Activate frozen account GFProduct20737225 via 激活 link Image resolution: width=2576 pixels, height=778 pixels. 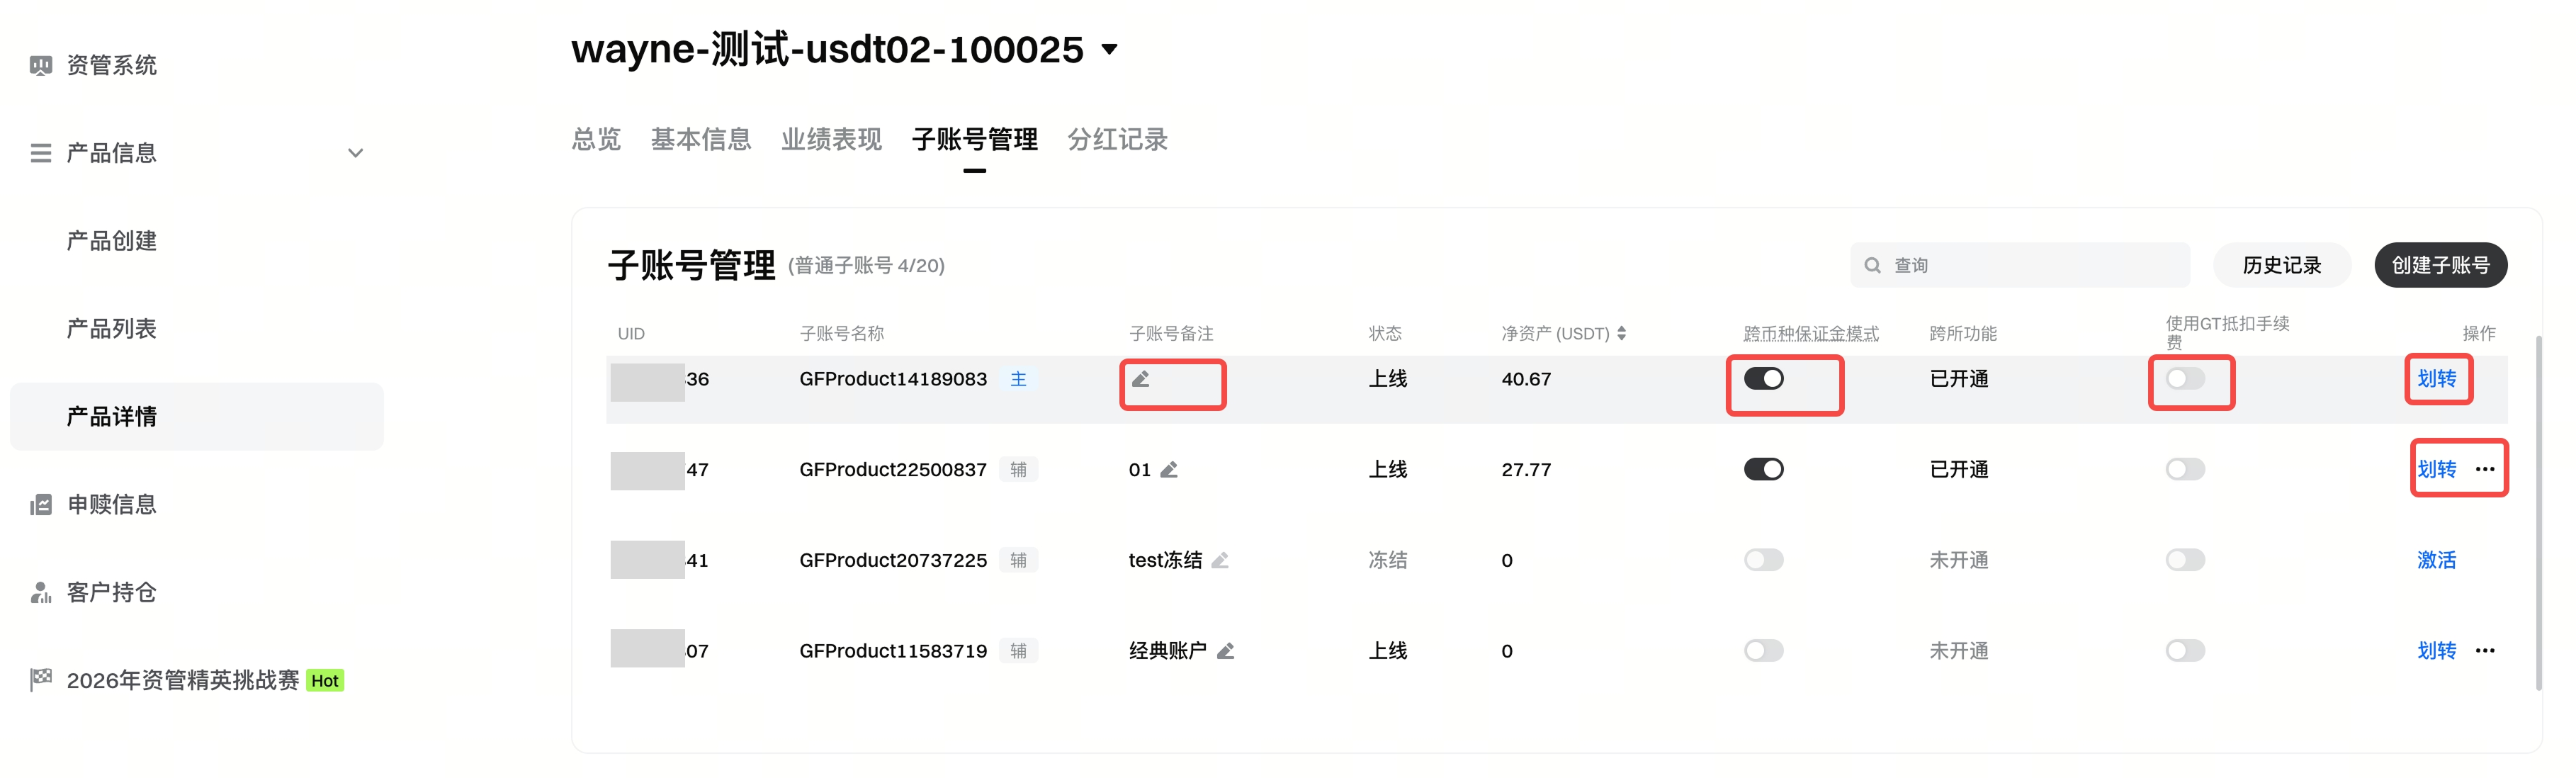[2436, 560]
